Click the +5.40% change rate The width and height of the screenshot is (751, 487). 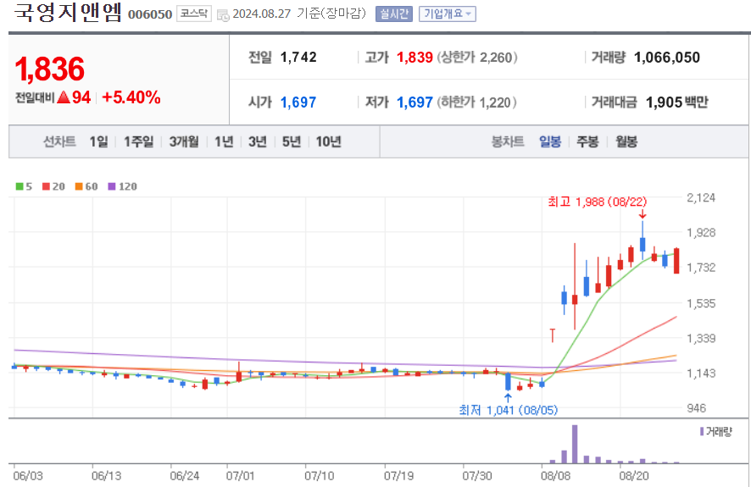(131, 97)
